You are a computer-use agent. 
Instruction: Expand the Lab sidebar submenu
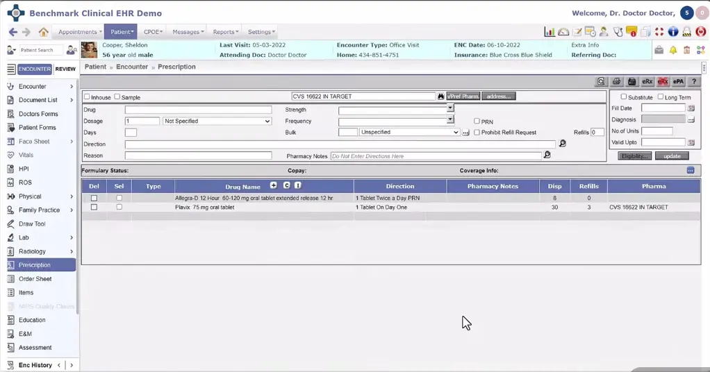pos(72,237)
